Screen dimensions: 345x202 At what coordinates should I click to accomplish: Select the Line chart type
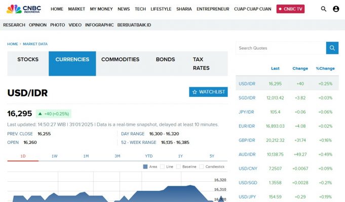[x=167, y=166]
